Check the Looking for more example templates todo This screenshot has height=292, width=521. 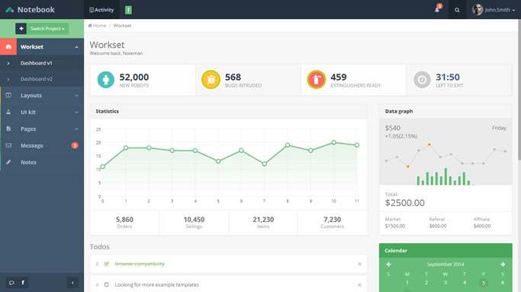106,284
